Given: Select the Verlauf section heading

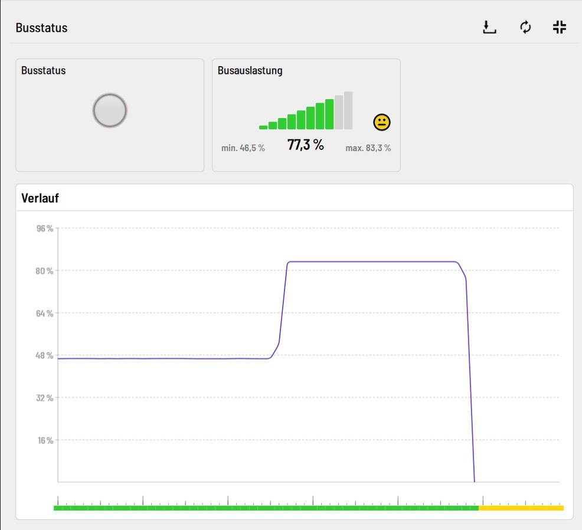Looking at the screenshot, I should (x=40, y=198).
